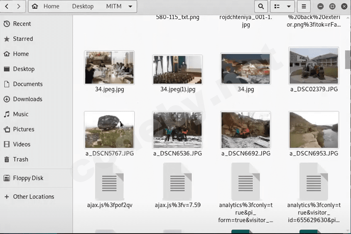
Task: Select the Music note sidebar icon
Action: 7,114
